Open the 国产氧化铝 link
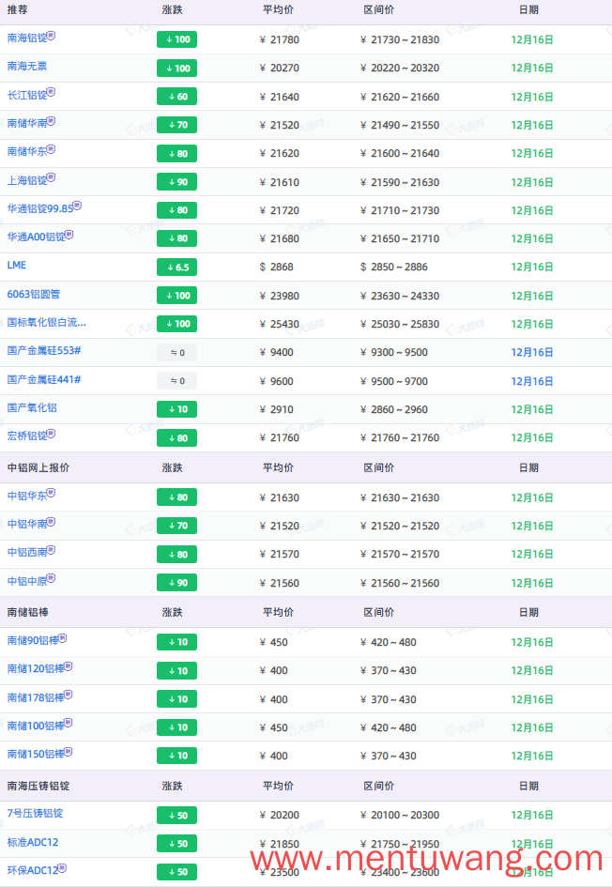Screen dimensions: 612x887 coord(32,408)
